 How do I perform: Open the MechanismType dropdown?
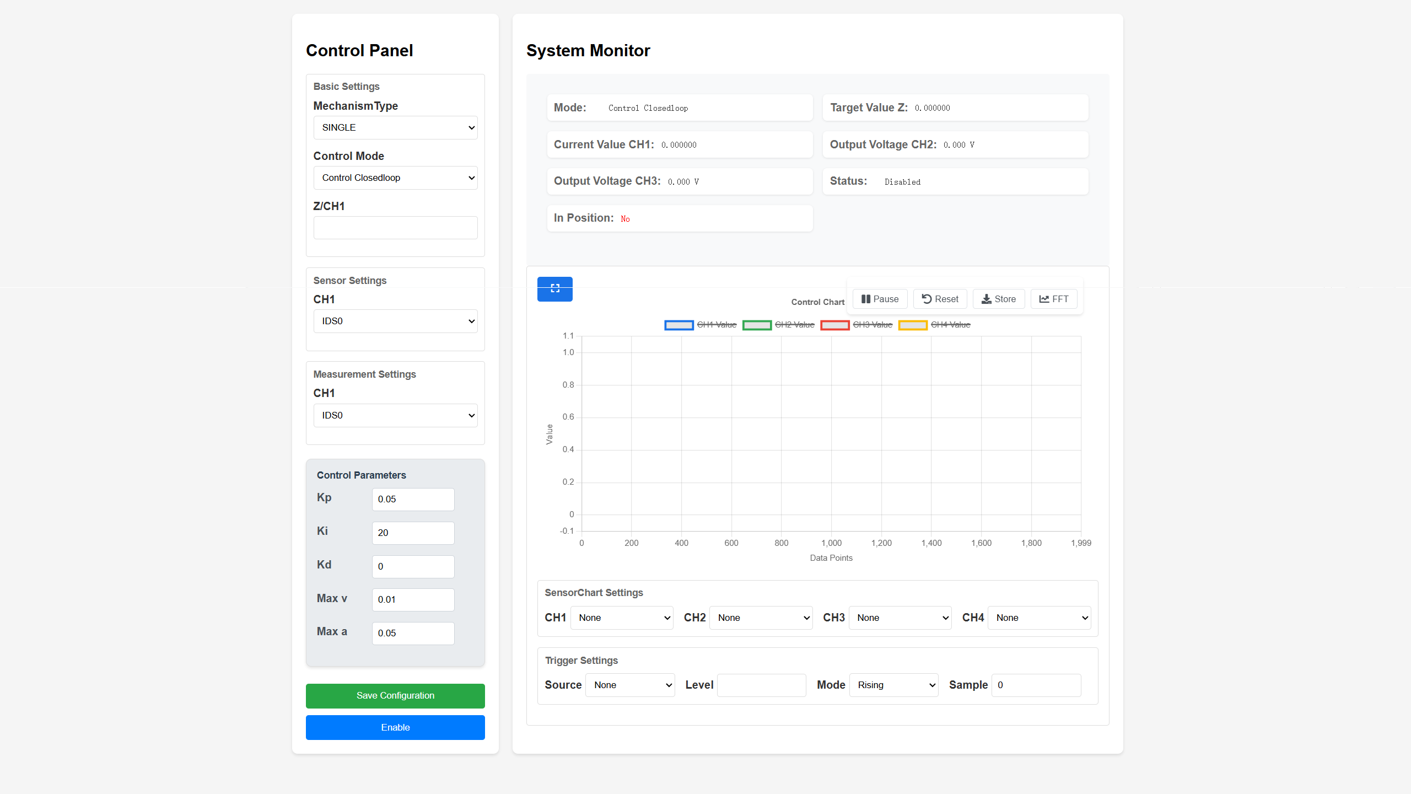coord(395,127)
